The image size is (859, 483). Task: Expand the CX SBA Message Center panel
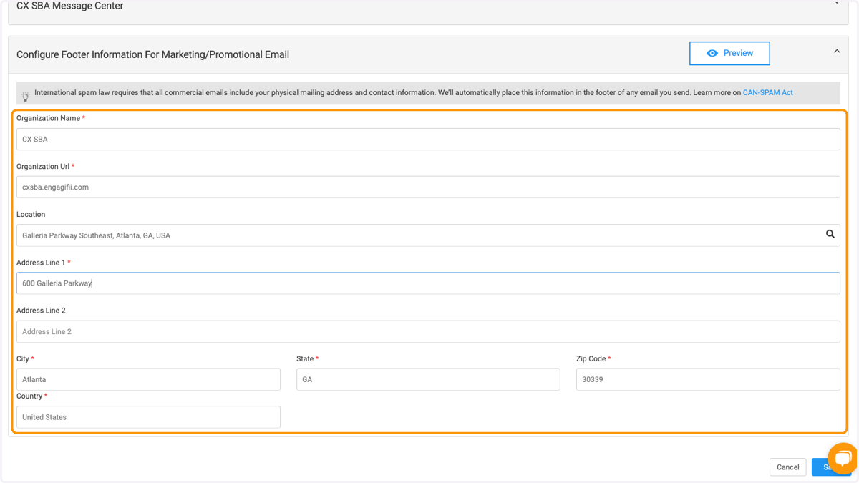pyautogui.click(x=836, y=4)
